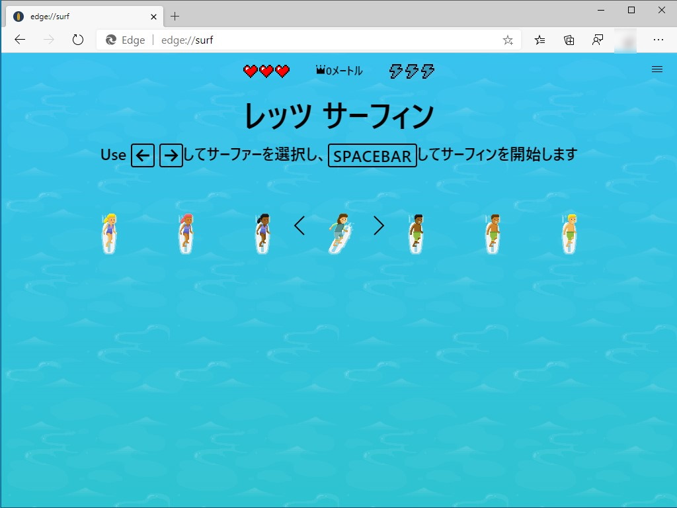The image size is (677, 508).
Task: Open the surf game hamburger menu
Action: tap(657, 69)
